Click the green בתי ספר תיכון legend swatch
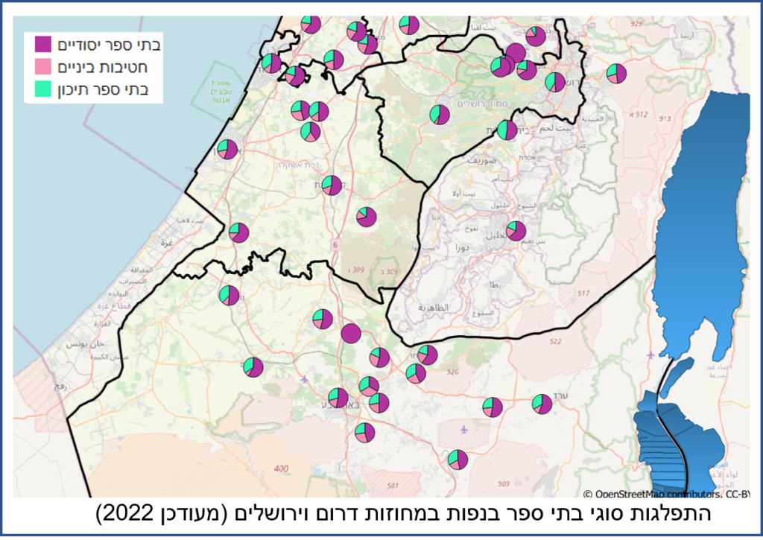This screenshot has height=540, width=763. [43, 89]
